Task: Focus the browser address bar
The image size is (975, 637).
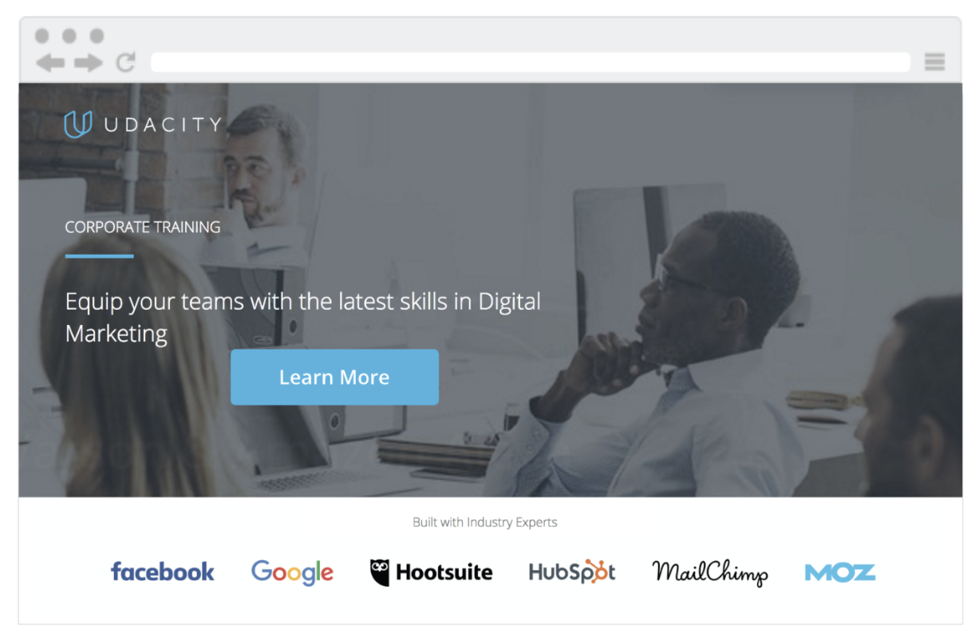Action: [530, 62]
